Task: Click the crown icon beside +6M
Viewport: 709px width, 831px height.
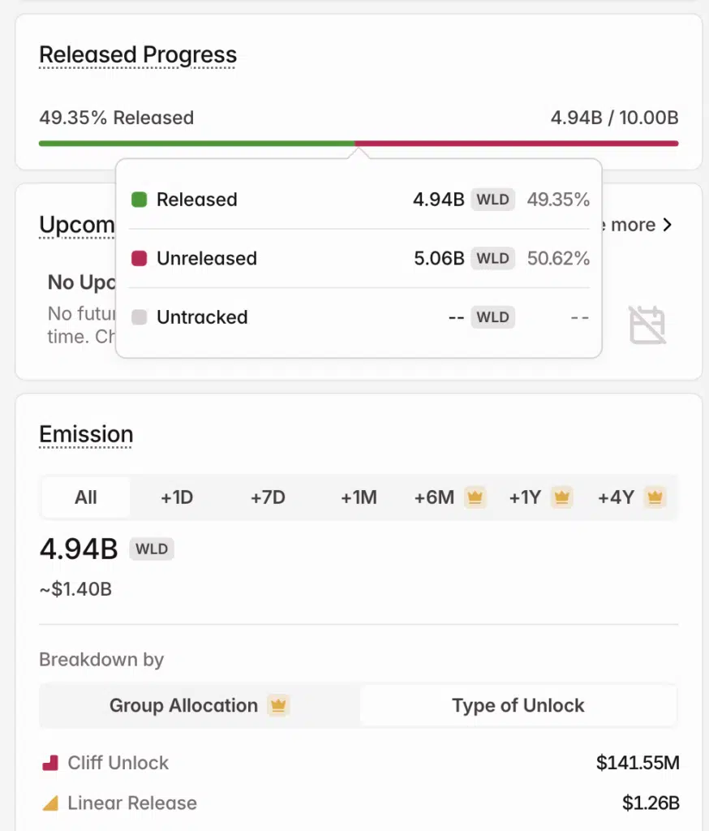Action: point(475,497)
